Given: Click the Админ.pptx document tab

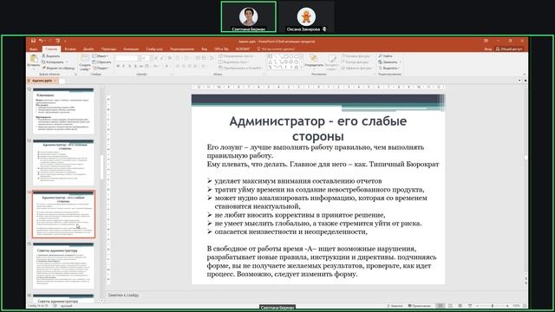Looking at the screenshot, I should 42,81.
